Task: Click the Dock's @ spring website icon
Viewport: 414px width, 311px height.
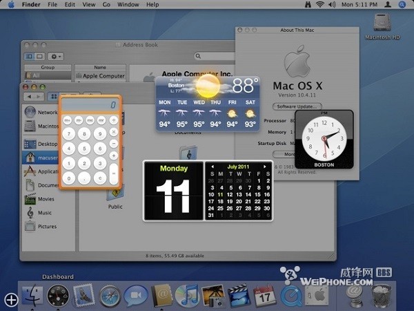Action: [355, 296]
